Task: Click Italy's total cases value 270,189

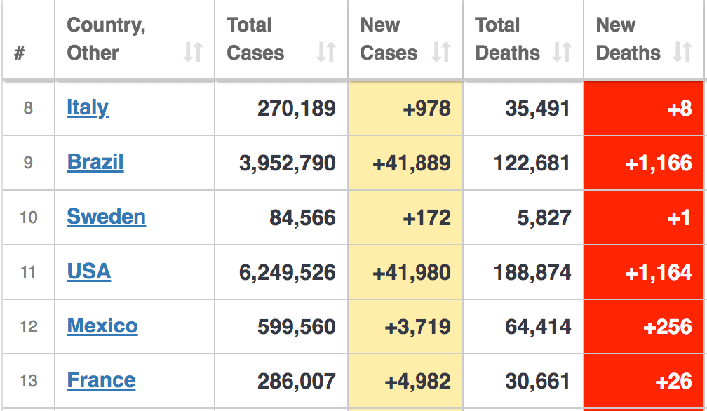Action: pyautogui.click(x=297, y=108)
